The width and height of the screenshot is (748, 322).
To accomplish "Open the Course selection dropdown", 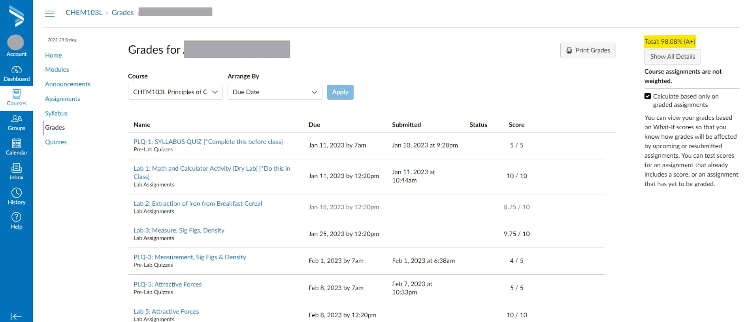I will tap(175, 92).
